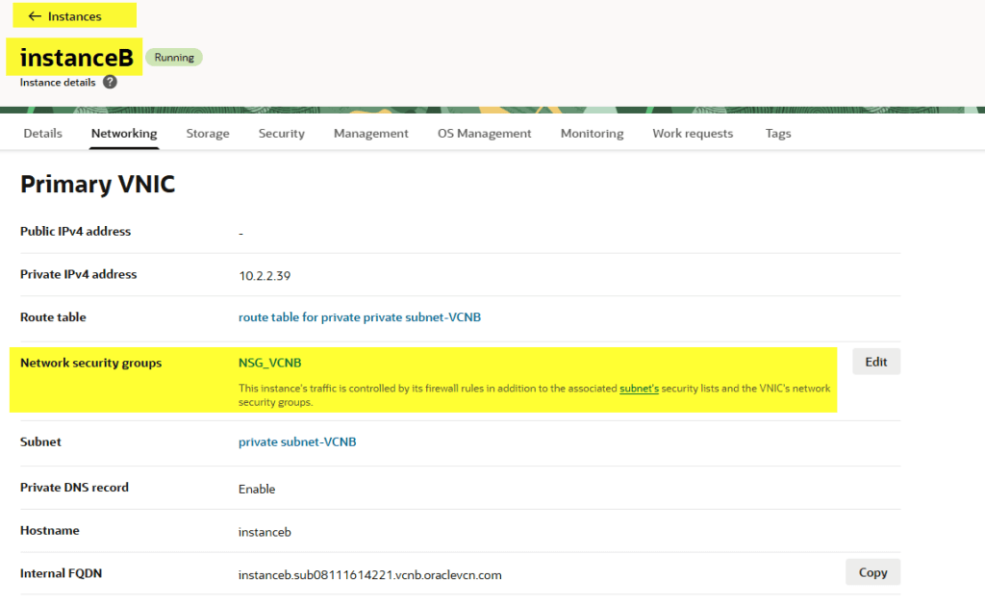Select the Networking tab
The width and height of the screenshot is (985, 605).
coord(124,134)
